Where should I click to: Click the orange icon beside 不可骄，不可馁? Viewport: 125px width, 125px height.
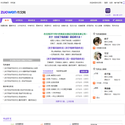pyautogui.click(x=94, y=83)
